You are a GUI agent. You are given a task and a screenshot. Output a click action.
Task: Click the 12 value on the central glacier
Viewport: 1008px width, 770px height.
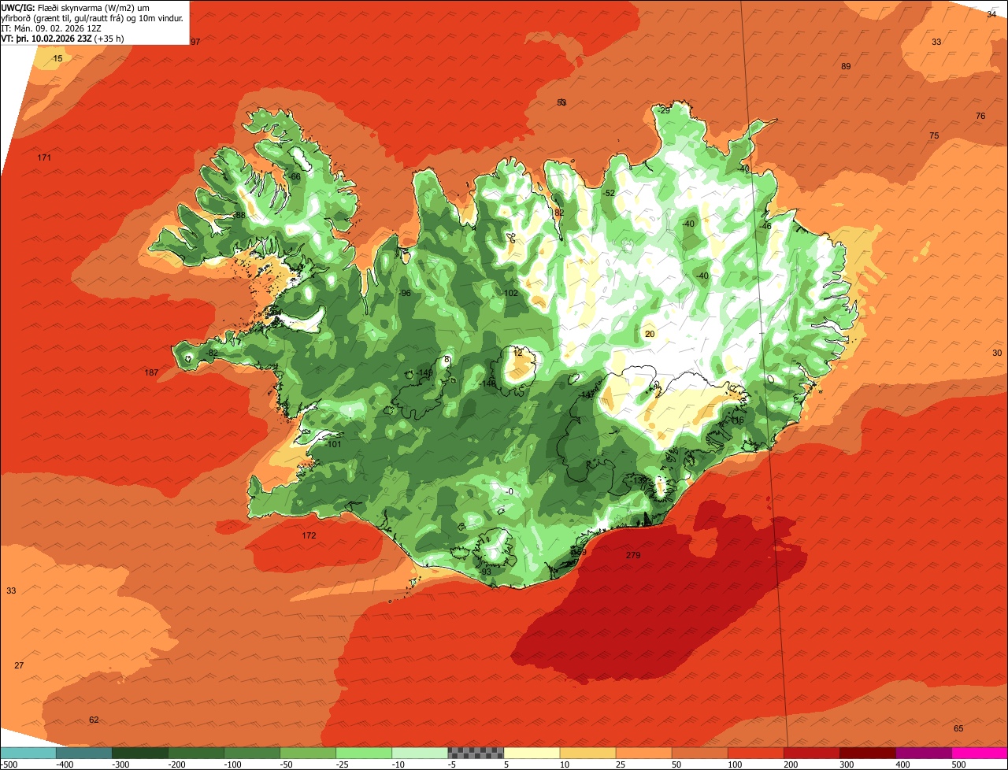pyautogui.click(x=517, y=353)
